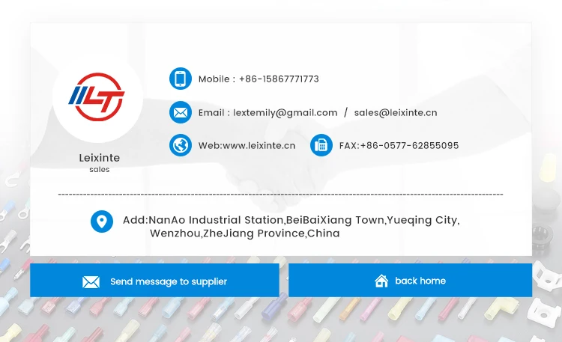Image resolution: width=562 pixels, height=342 pixels.
Task: Click the blue location pin icon
Action: (102, 222)
